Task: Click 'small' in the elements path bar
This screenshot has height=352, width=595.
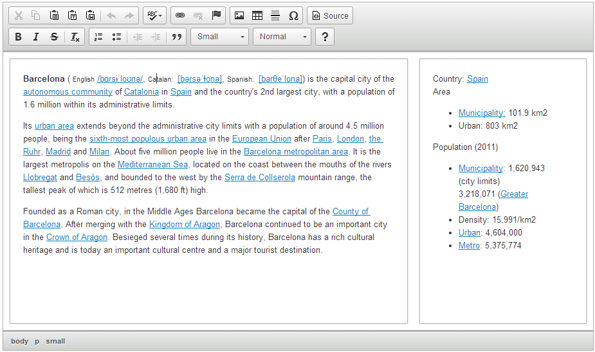Action: coord(55,341)
